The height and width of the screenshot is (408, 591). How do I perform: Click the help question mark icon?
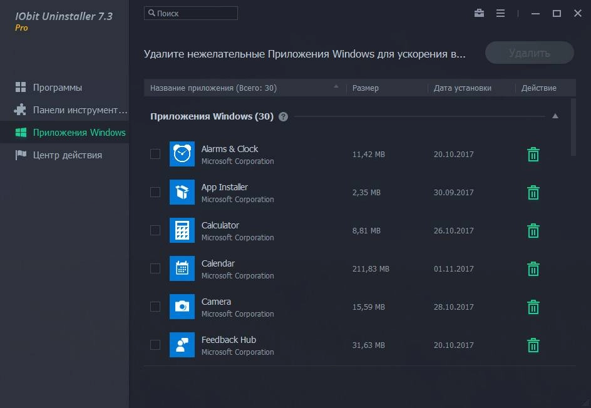283,117
